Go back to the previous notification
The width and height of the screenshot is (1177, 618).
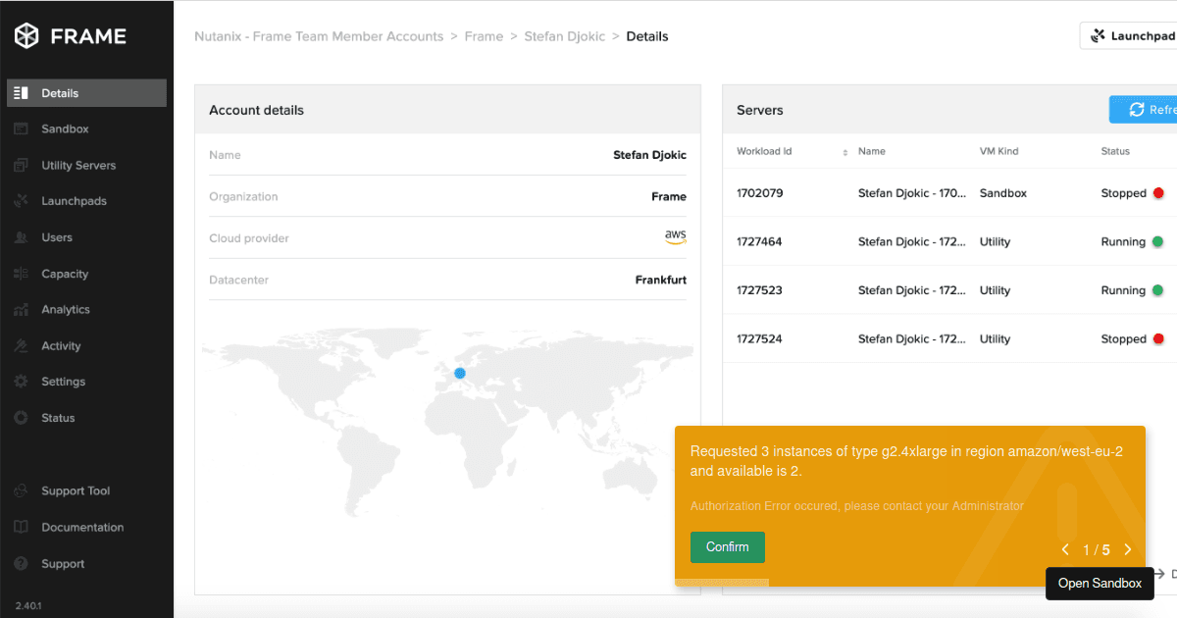1065,549
